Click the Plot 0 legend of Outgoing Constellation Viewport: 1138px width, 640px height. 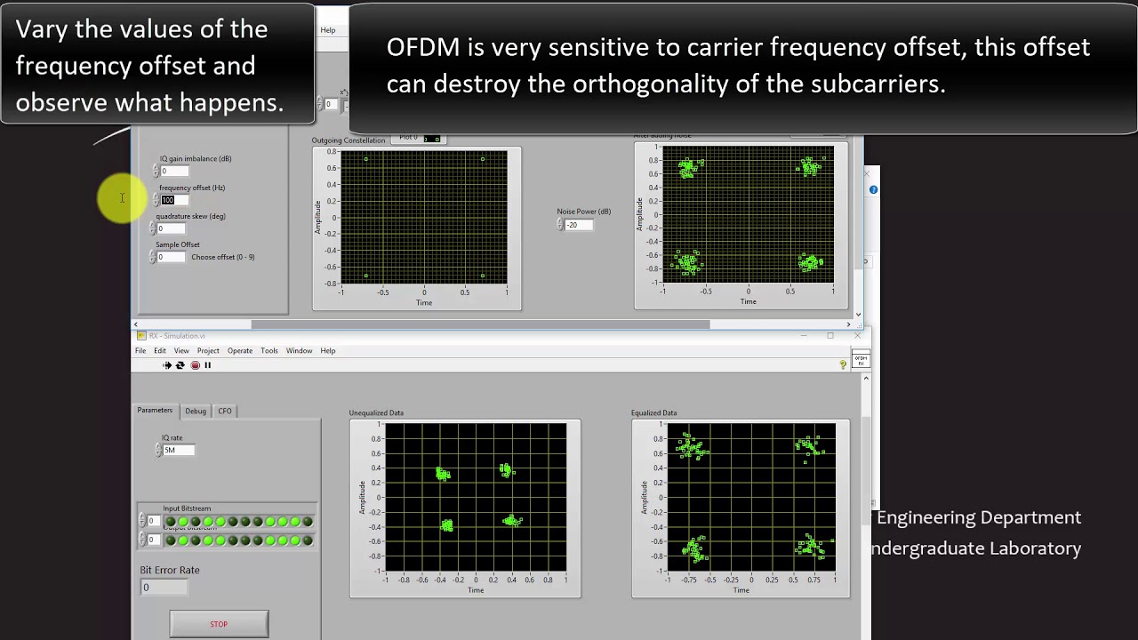coord(419,138)
